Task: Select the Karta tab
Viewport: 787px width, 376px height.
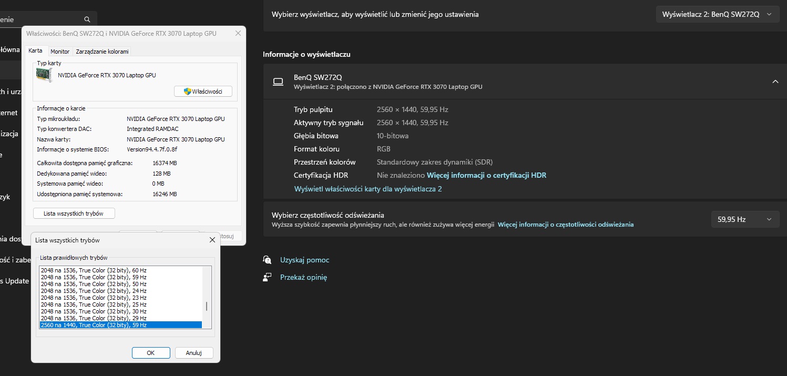Action: pos(36,51)
